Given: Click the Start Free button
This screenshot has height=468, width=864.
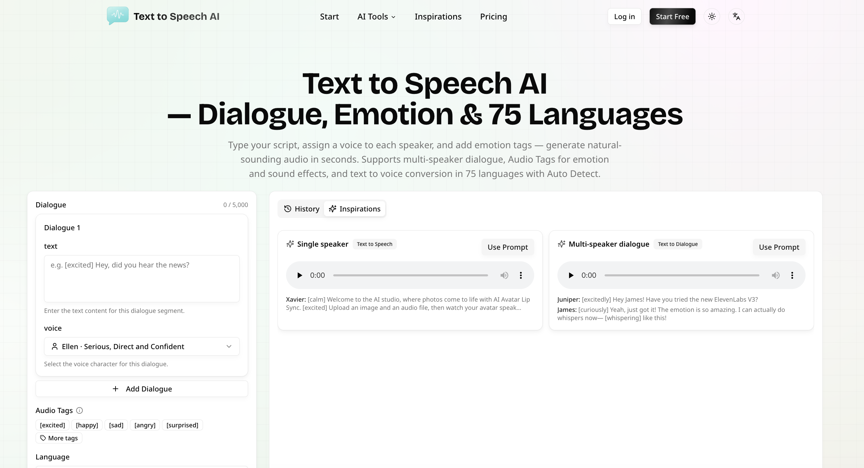Looking at the screenshot, I should coord(672,16).
